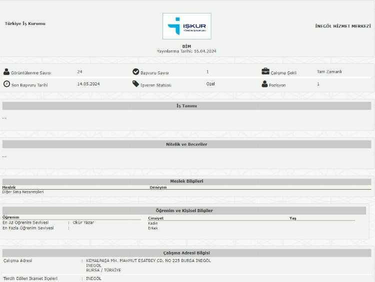
Task: Click the checkmark icon beside Başvuru Sayısı
Action: pos(135,72)
